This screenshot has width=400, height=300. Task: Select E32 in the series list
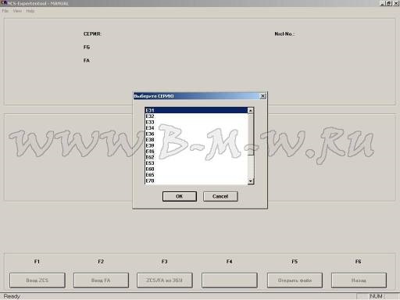(196, 116)
